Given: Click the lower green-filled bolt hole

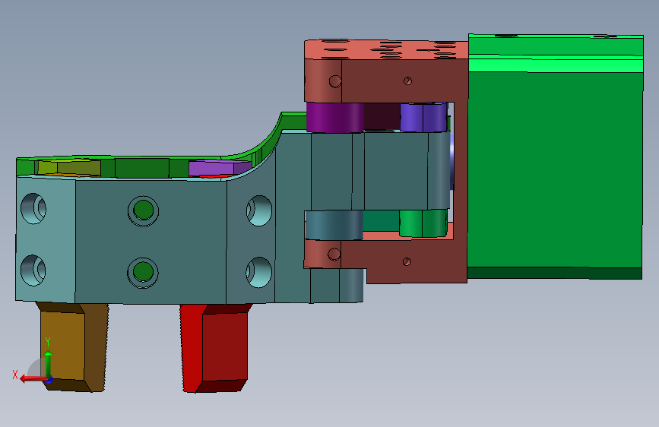Looking at the screenshot, I should pos(142,272).
